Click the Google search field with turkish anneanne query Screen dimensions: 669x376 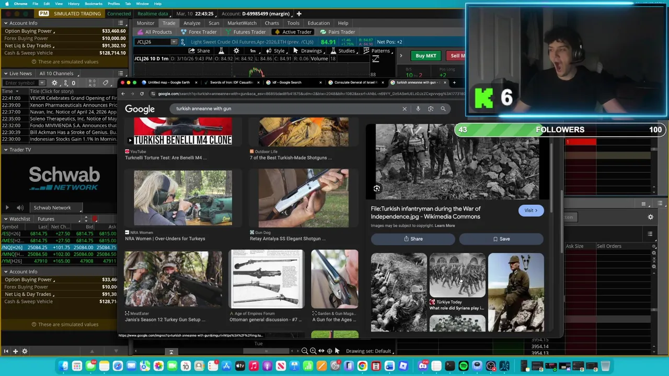coord(286,109)
